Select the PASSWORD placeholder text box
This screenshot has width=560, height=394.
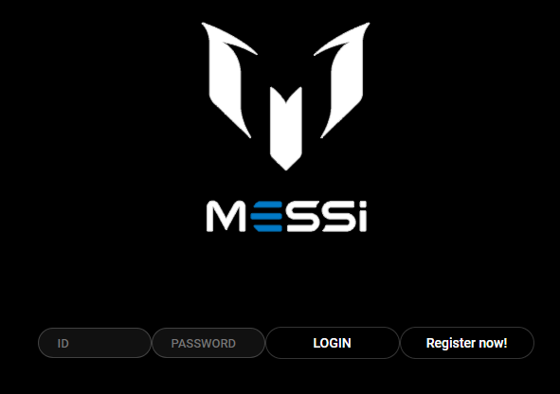pyautogui.click(x=208, y=343)
